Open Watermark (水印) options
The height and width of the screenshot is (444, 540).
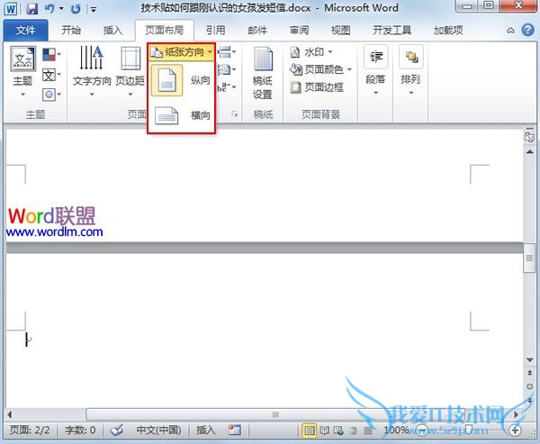point(311,52)
